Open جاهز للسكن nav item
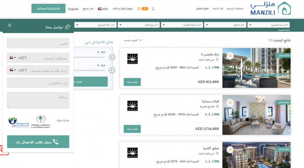 click(x=202, y=9)
